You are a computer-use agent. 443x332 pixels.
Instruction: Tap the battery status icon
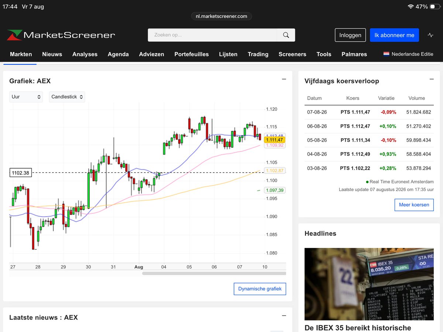pos(435,7)
